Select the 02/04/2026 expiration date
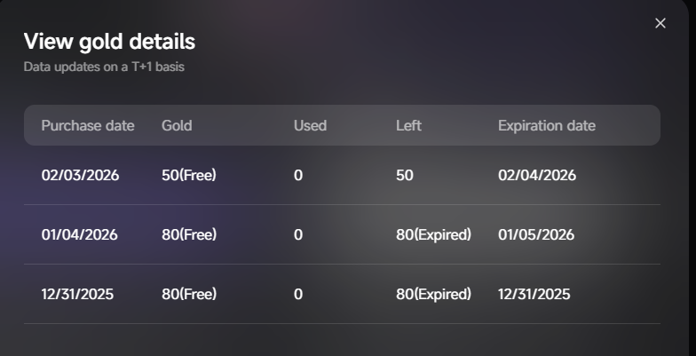The image size is (696, 356). tap(536, 175)
